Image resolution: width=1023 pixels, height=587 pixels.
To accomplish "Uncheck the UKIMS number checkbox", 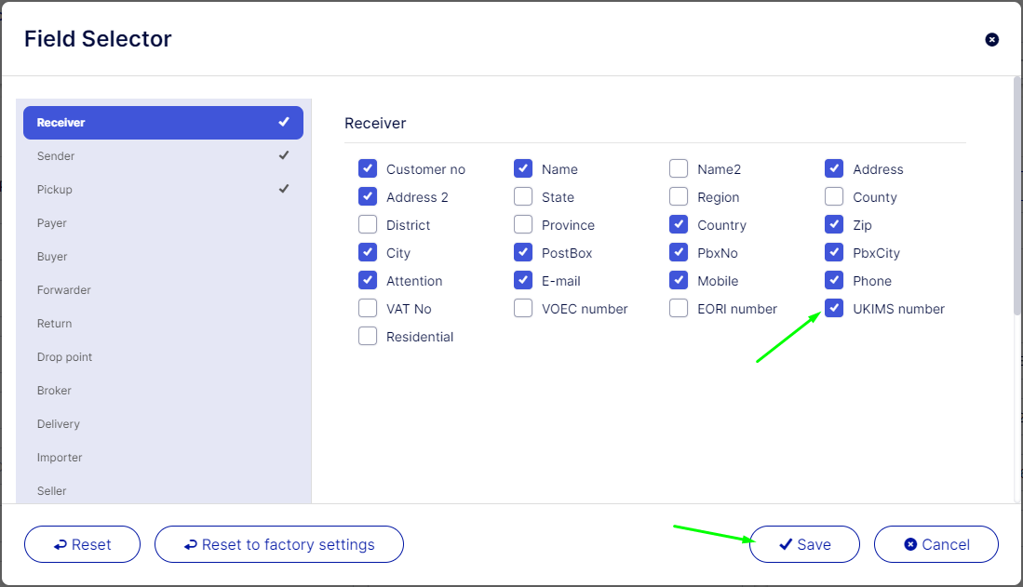I will pos(834,309).
